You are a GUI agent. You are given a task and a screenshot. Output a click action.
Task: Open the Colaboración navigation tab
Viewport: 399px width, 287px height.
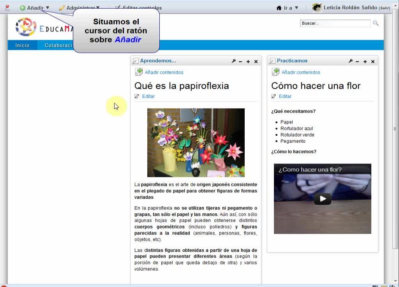coord(58,45)
